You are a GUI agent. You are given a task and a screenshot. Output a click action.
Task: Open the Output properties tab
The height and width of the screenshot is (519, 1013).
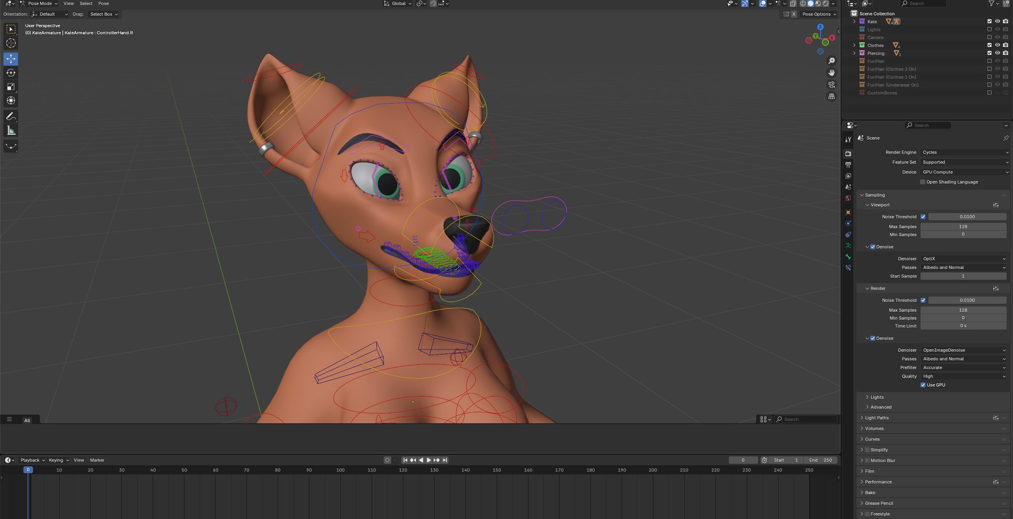click(x=848, y=165)
